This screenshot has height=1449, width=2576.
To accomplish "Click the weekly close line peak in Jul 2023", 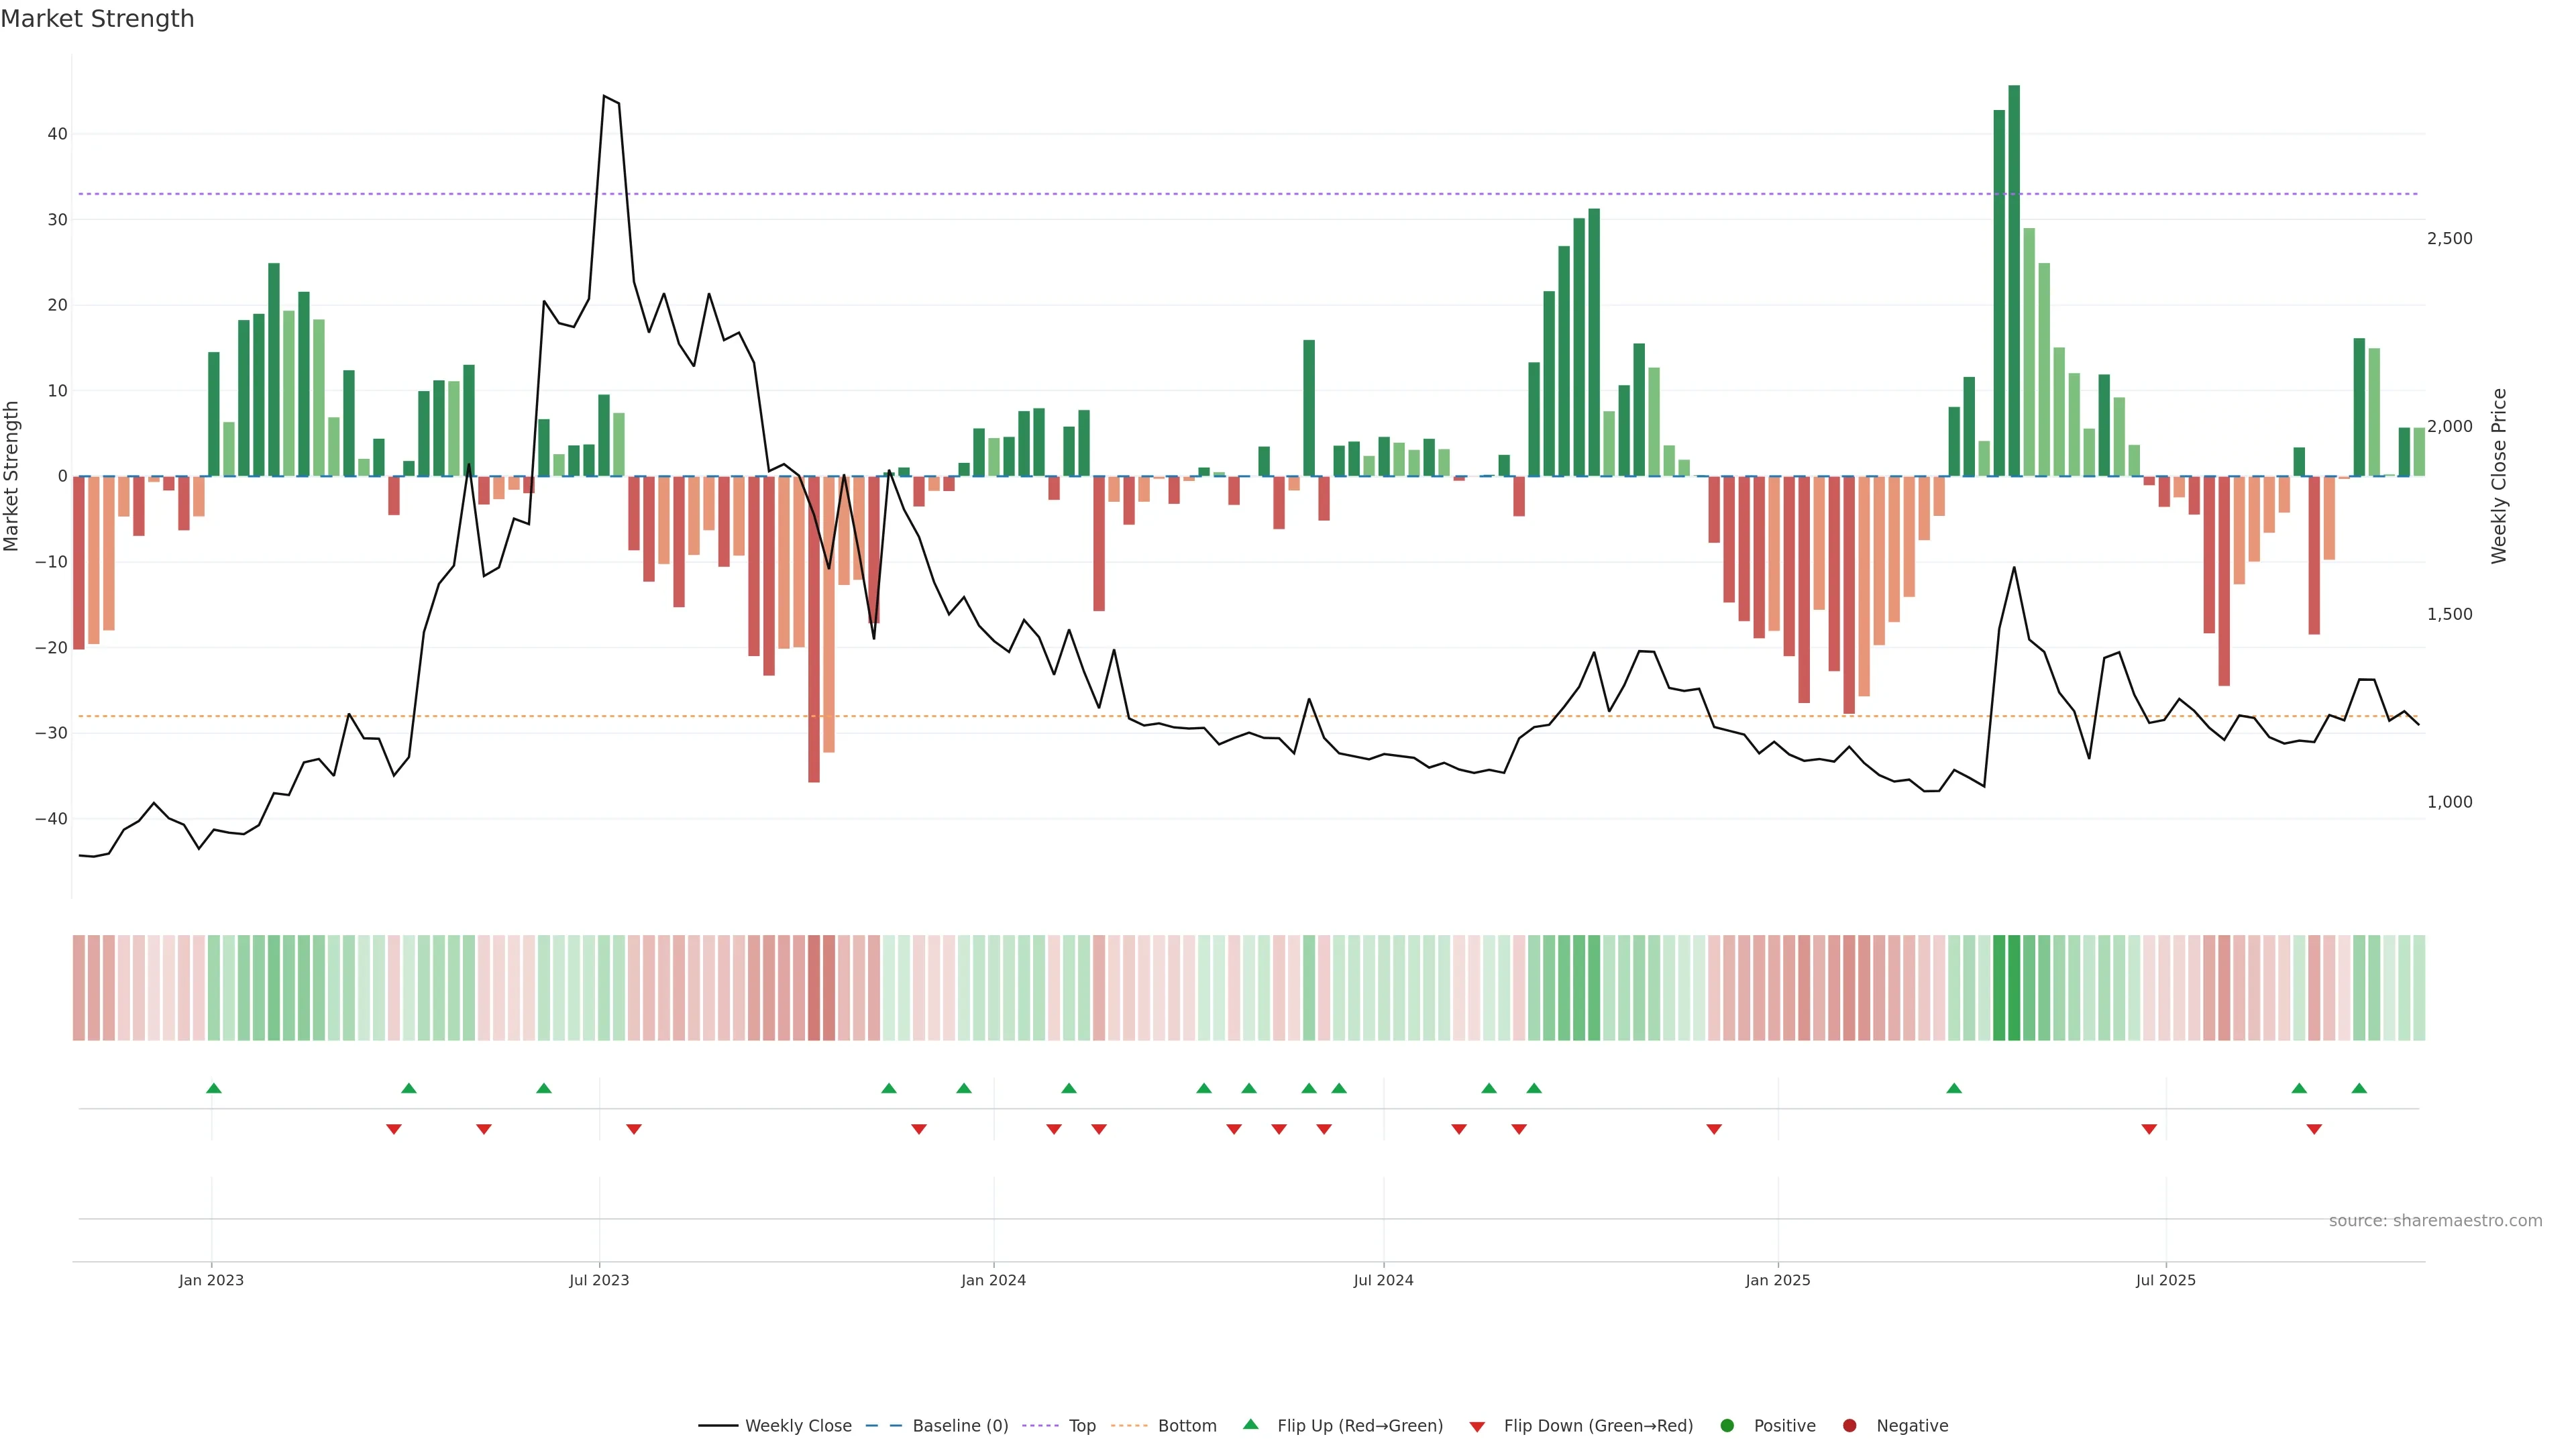I will pos(604,97).
